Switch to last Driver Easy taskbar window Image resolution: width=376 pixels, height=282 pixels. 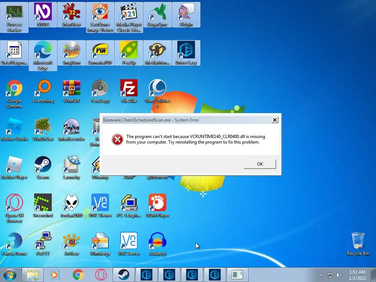214,275
